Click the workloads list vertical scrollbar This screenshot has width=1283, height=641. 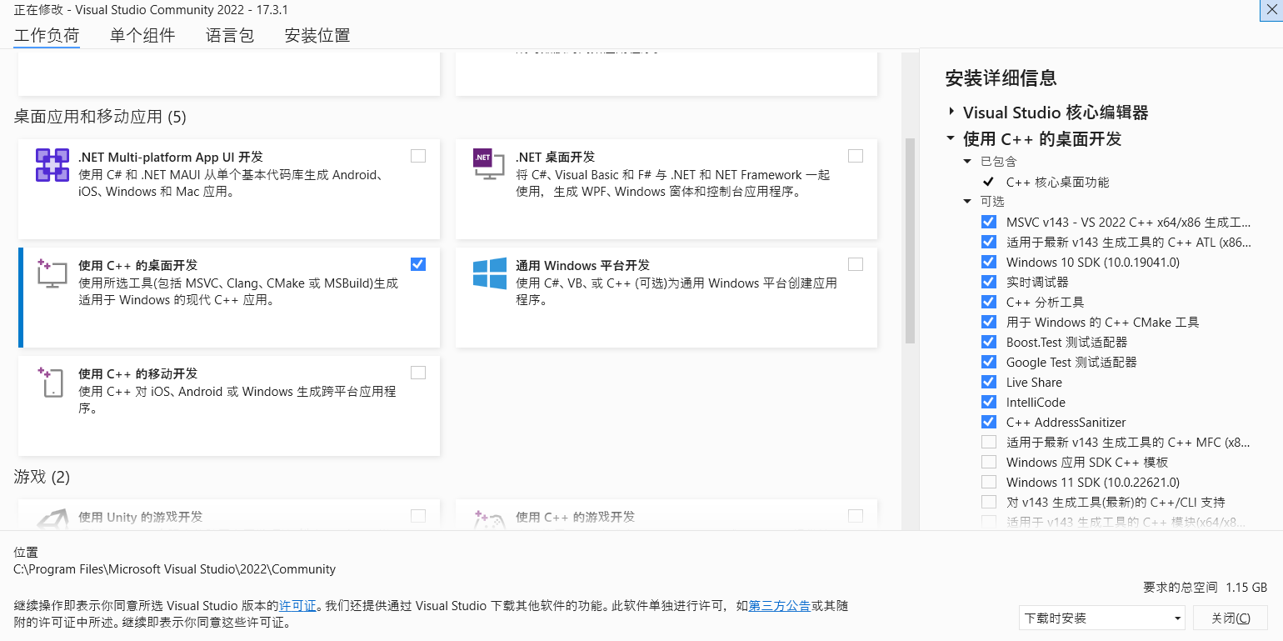pos(910,241)
